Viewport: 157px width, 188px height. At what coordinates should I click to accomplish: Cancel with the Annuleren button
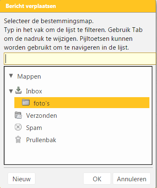click(x=132, y=179)
